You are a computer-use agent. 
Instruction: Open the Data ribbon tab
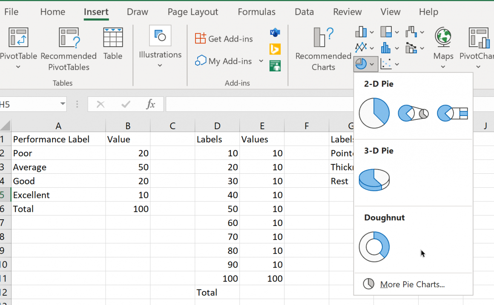pos(304,12)
